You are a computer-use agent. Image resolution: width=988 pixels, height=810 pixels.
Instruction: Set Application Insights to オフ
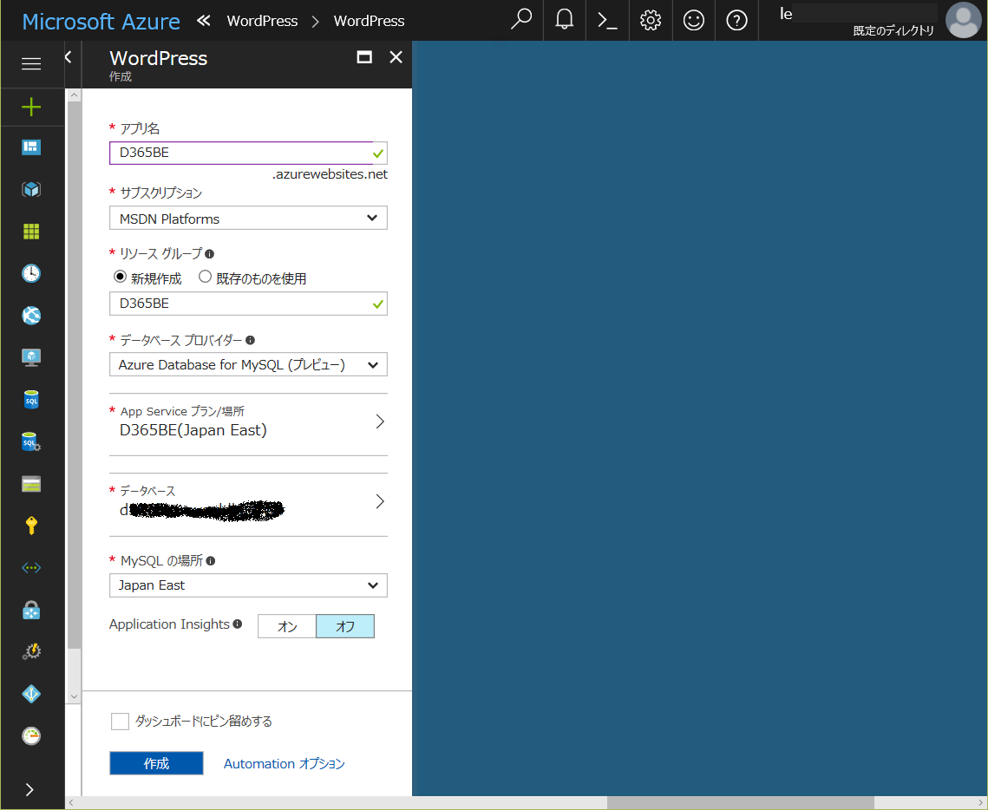[x=345, y=626]
